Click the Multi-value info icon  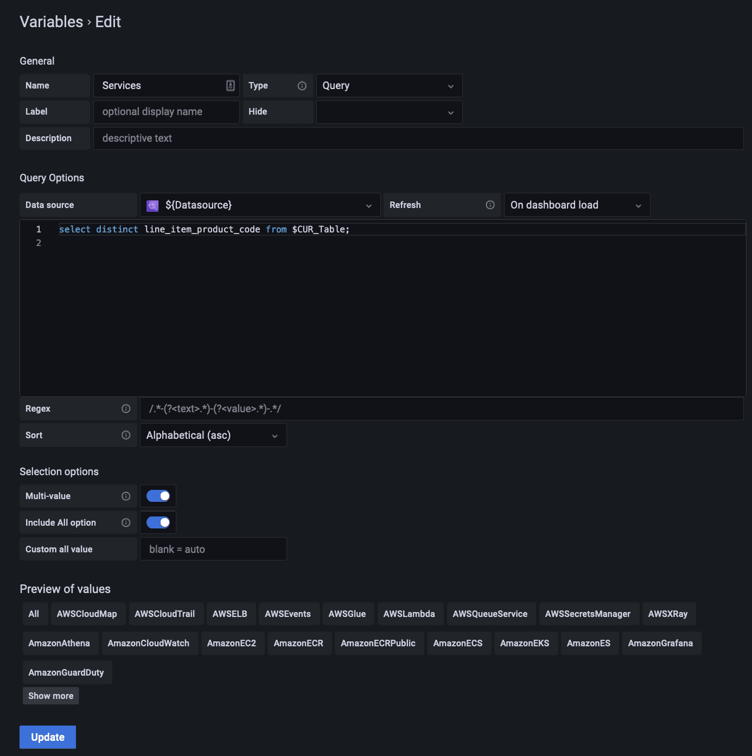pos(126,496)
